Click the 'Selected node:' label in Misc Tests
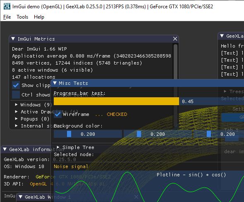Screen dimensions: 244x202 click(x=74, y=154)
